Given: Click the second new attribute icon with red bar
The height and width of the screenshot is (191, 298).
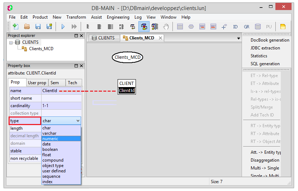Looking at the screenshot, I should pos(213,27).
